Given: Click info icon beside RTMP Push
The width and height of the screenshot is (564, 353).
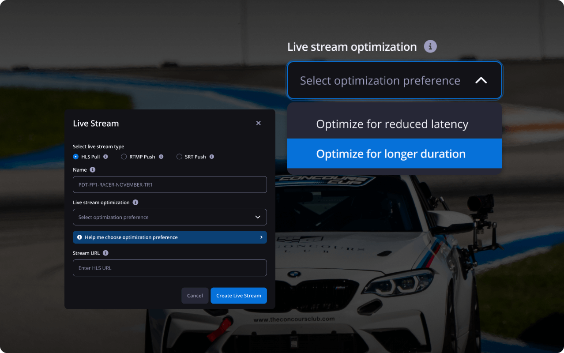Looking at the screenshot, I should click(x=161, y=157).
